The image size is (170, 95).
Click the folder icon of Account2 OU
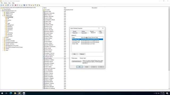[x=44, y=10]
